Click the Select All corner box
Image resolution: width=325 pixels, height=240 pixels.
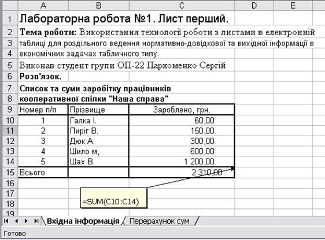10,5
